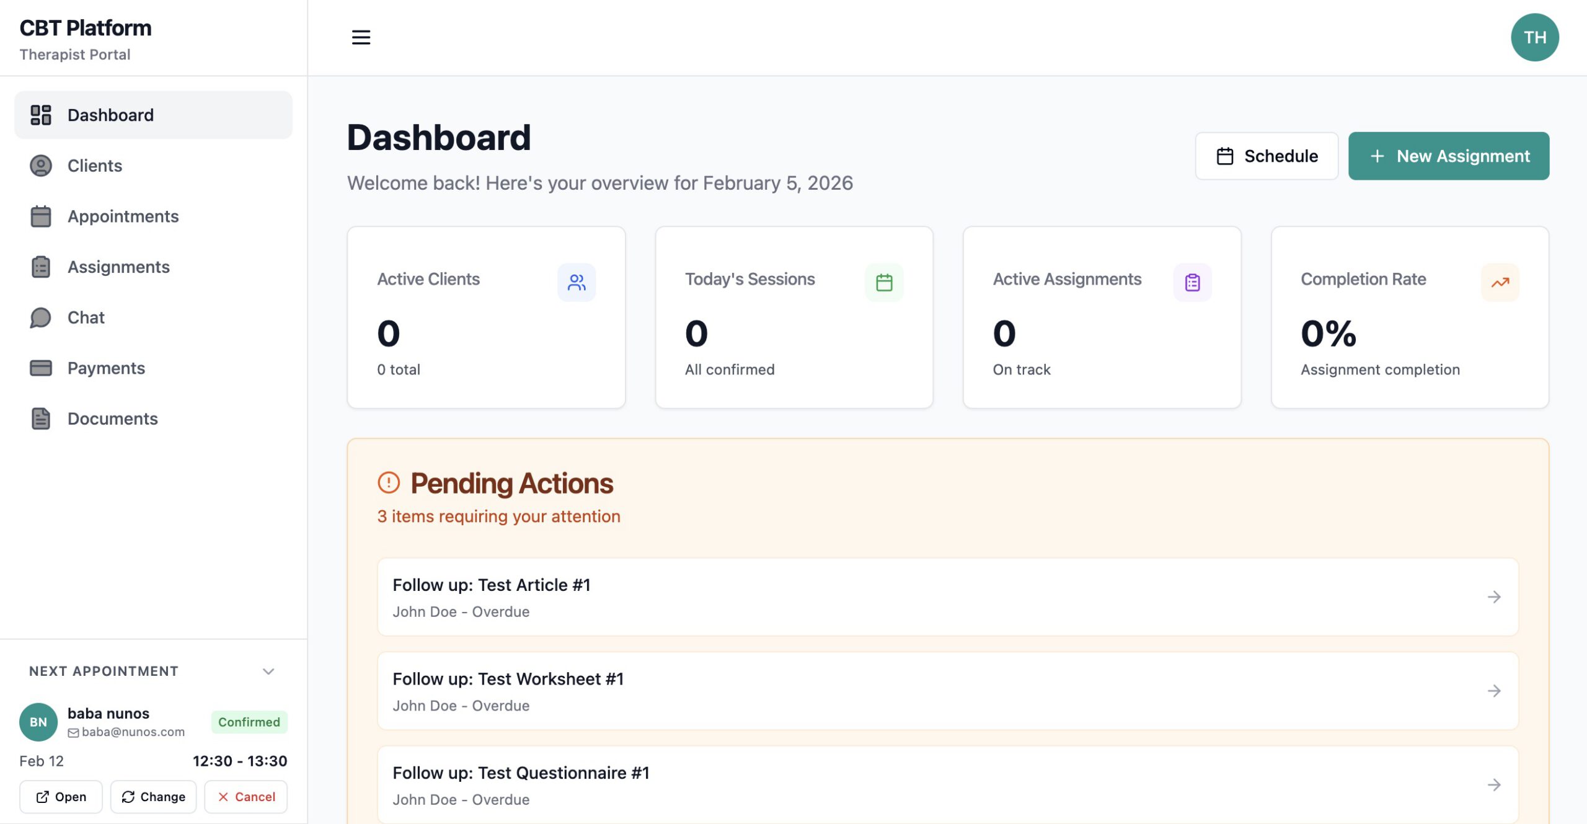Click Today's Sessions calendar icon
Viewport: 1587px width, 824px height.
pyautogui.click(x=884, y=283)
